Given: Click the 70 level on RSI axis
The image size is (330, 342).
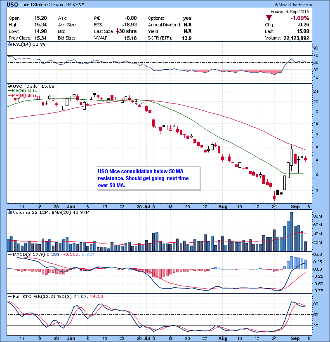Looking at the screenshot, I should click(316, 55).
